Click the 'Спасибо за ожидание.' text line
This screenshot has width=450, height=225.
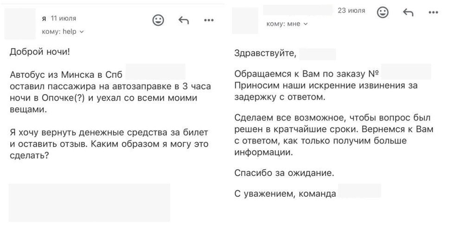click(284, 173)
